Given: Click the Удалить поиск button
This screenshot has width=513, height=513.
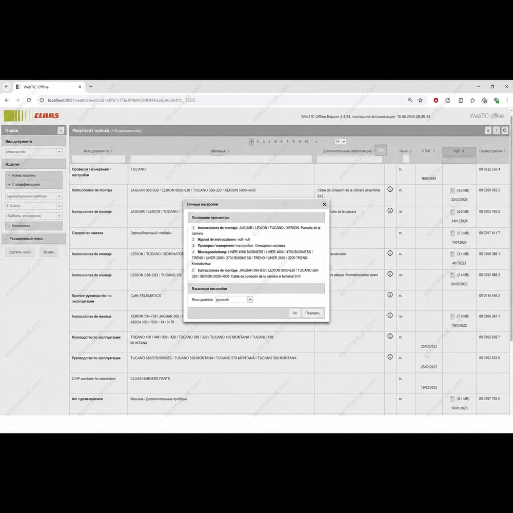Looking at the screenshot, I should click(19, 252).
